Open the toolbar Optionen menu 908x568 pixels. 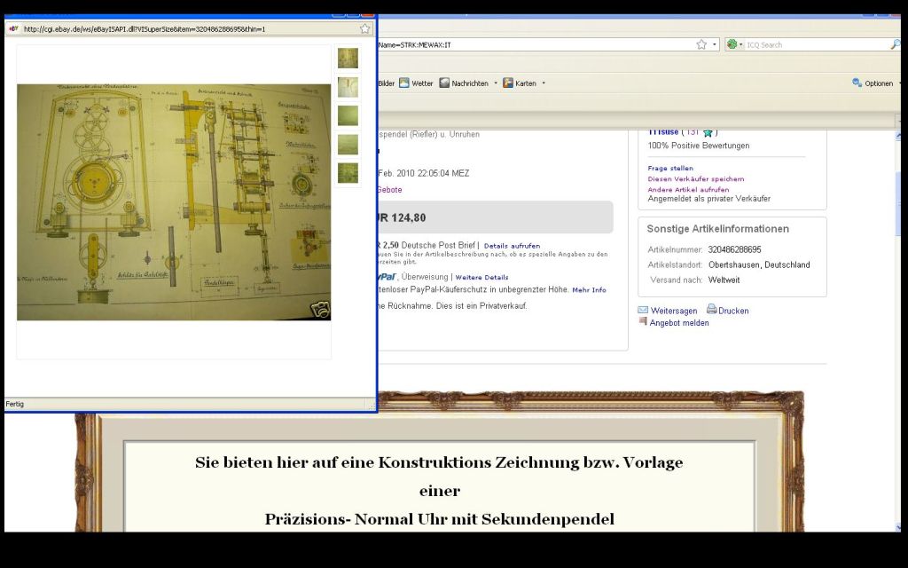tap(873, 83)
